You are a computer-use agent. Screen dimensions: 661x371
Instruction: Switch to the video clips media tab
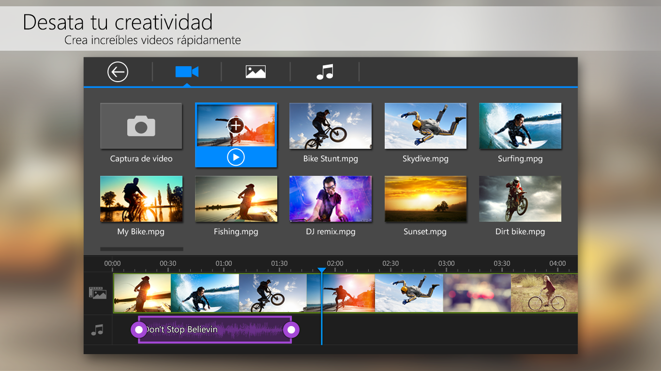[x=187, y=71]
